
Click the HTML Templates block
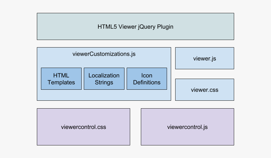click(61, 79)
